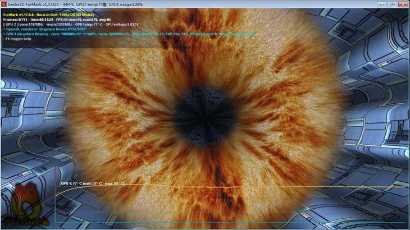The height and width of the screenshot is (230, 410).
Task: Click the '[ GPU-Z ] core:1797MHz' line
Action: coord(71,24)
